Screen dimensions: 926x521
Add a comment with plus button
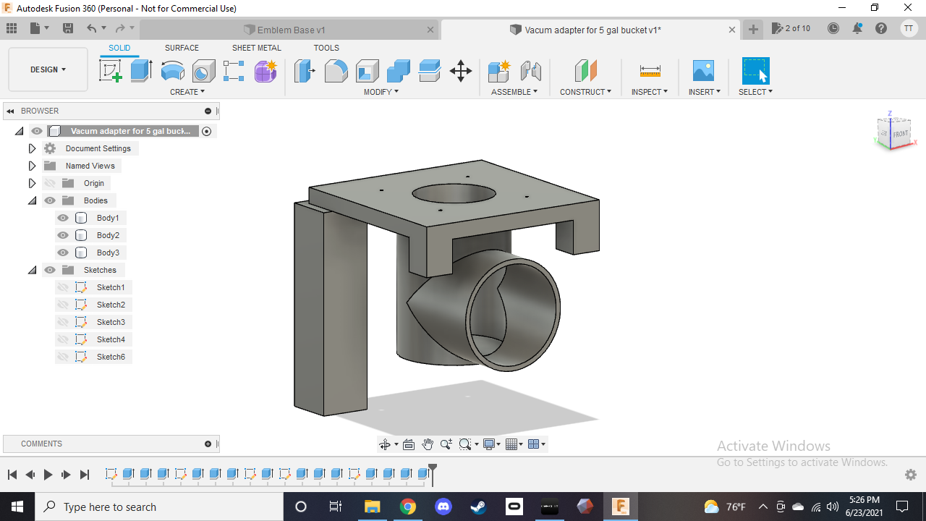point(208,444)
